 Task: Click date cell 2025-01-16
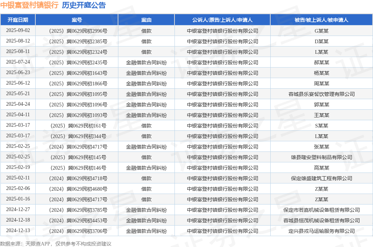(x=18, y=199)
